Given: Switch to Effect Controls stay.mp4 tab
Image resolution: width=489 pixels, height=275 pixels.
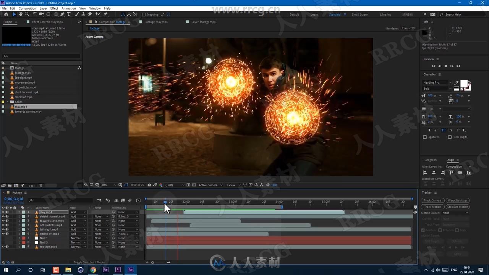Looking at the screenshot, I should pos(47,22).
